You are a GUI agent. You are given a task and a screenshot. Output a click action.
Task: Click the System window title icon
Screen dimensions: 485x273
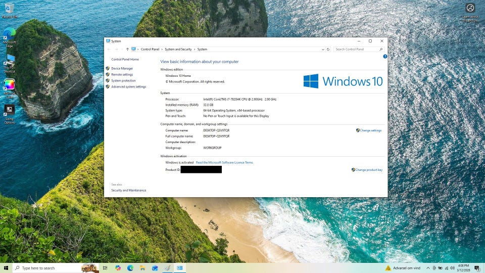tap(108, 41)
